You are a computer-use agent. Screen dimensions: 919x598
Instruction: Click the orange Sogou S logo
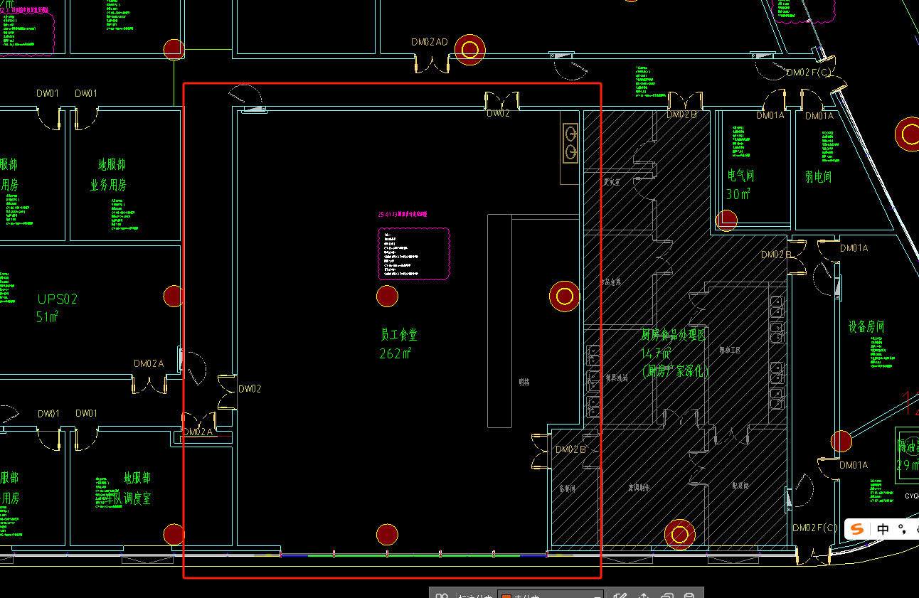pos(858,529)
